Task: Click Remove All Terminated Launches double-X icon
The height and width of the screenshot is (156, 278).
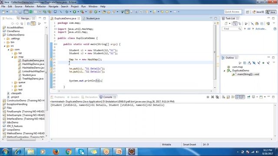Action: point(217,97)
